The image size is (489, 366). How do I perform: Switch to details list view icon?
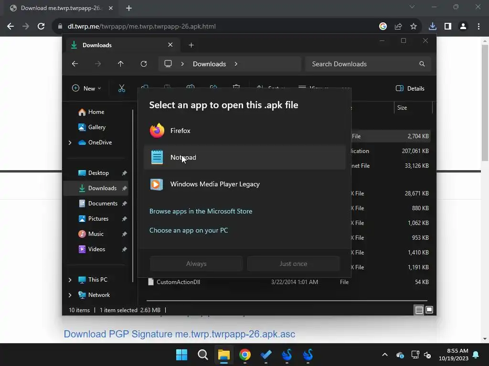coord(419,310)
